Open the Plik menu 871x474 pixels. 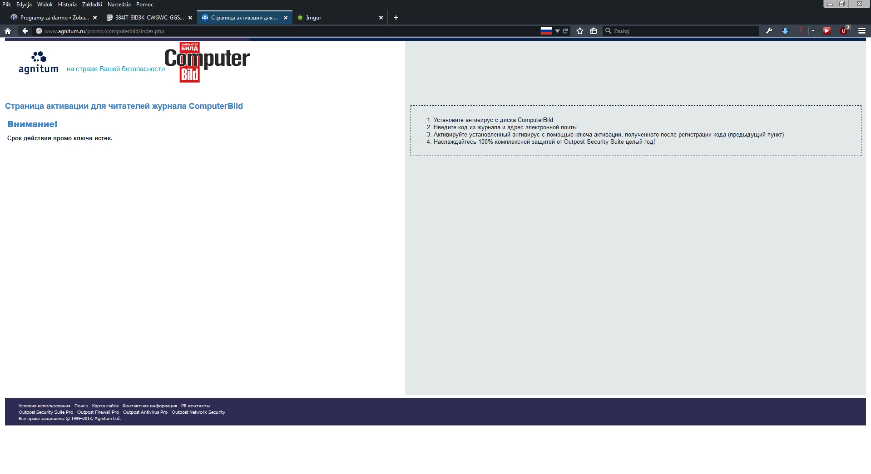pos(6,5)
